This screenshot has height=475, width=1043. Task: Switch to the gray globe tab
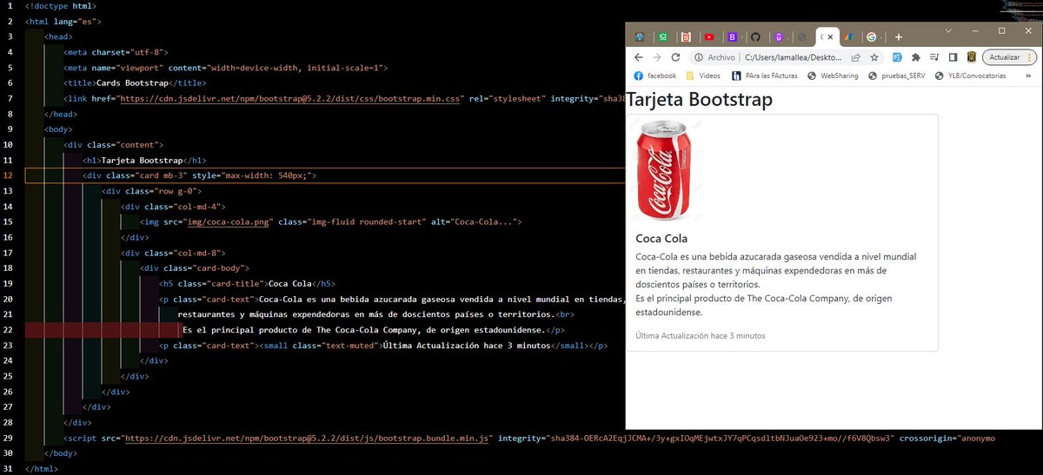click(802, 37)
